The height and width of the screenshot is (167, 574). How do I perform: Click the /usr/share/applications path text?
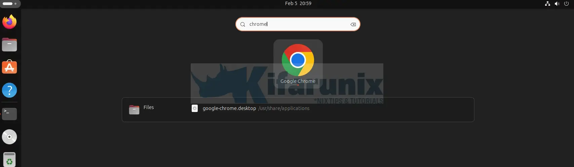coord(284,108)
